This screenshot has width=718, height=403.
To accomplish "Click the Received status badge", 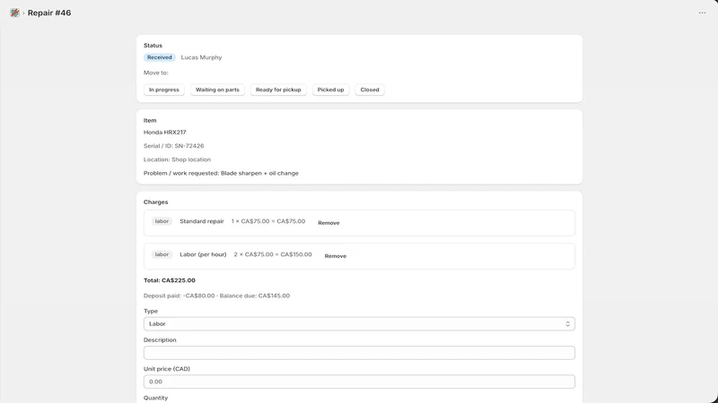I will [x=160, y=57].
